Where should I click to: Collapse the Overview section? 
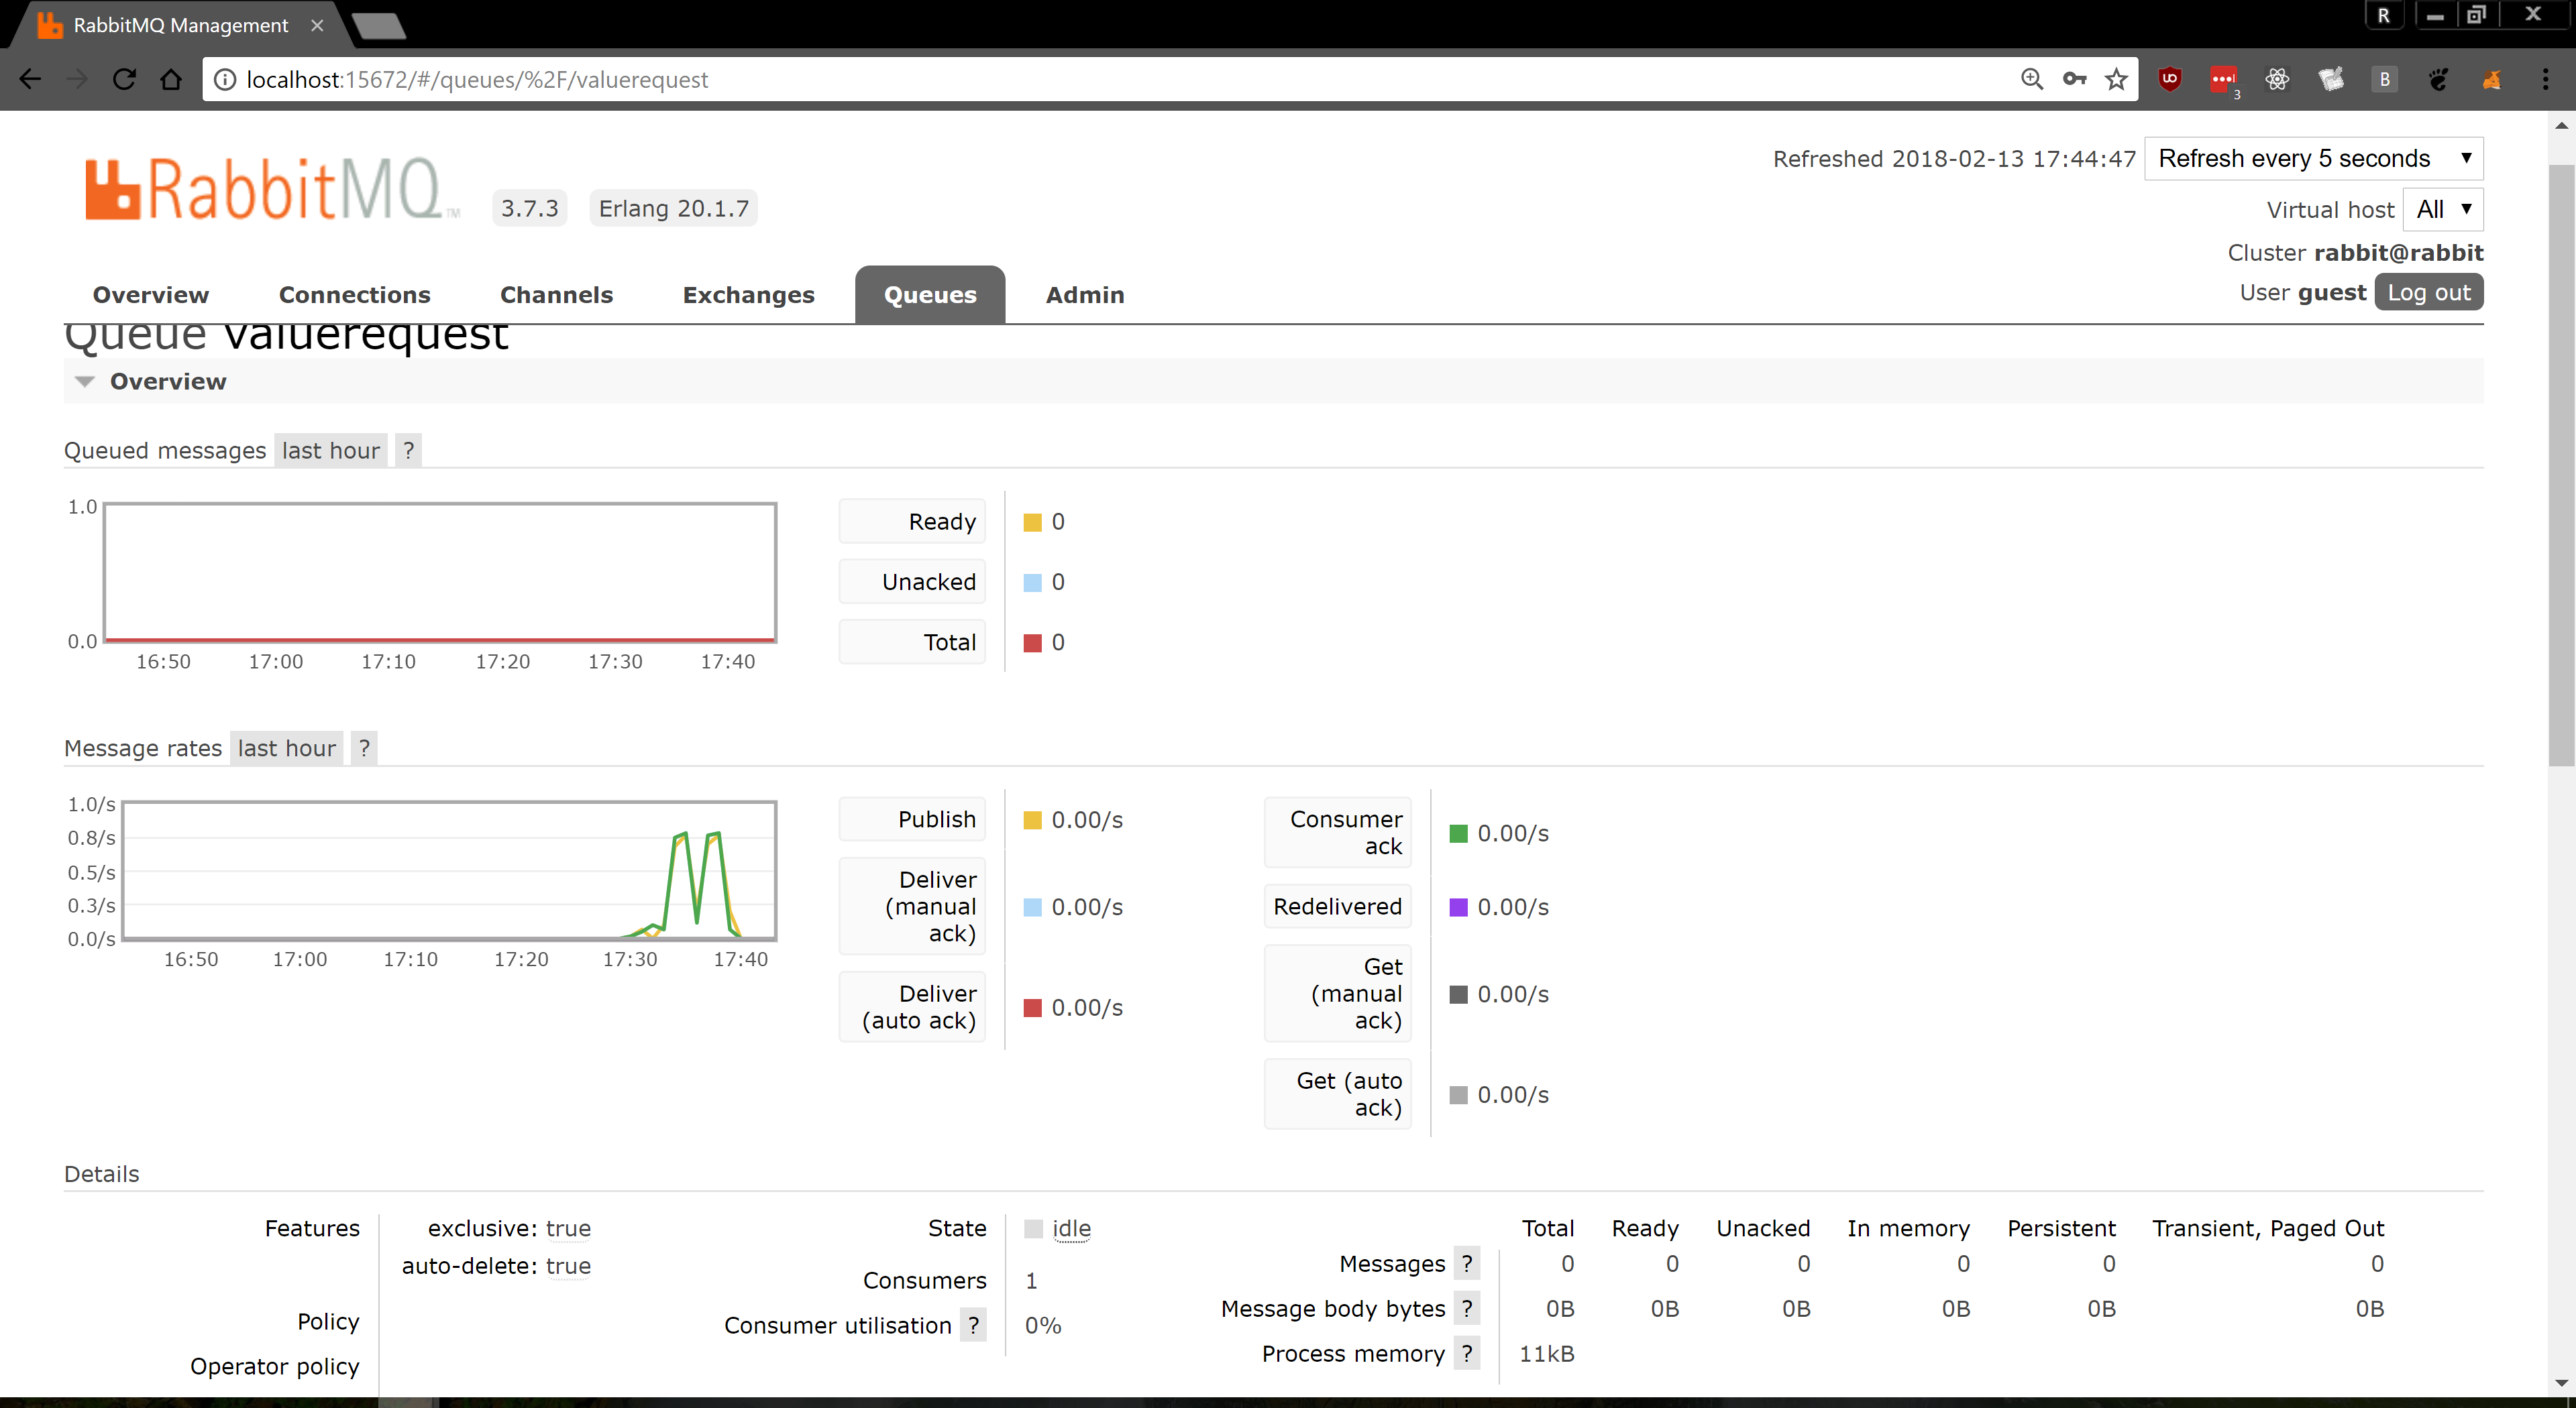click(x=85, y=381)
